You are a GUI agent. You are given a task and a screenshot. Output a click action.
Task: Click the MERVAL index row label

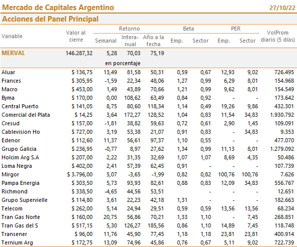coord(13,53)
